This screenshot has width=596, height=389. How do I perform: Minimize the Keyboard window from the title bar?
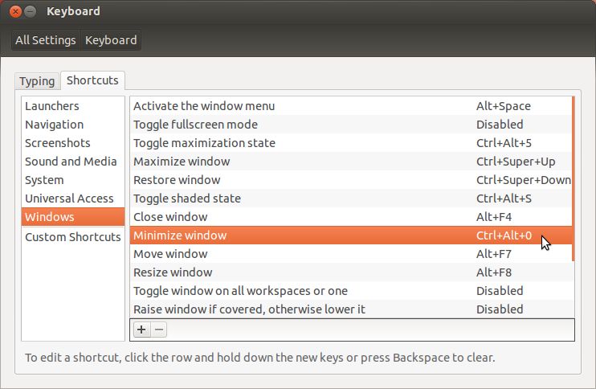coord(31,11)
